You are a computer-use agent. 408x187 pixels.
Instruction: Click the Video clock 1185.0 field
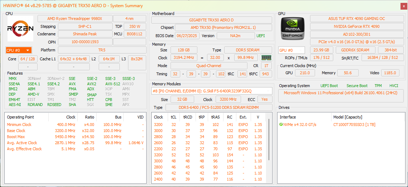click(390, 73)
